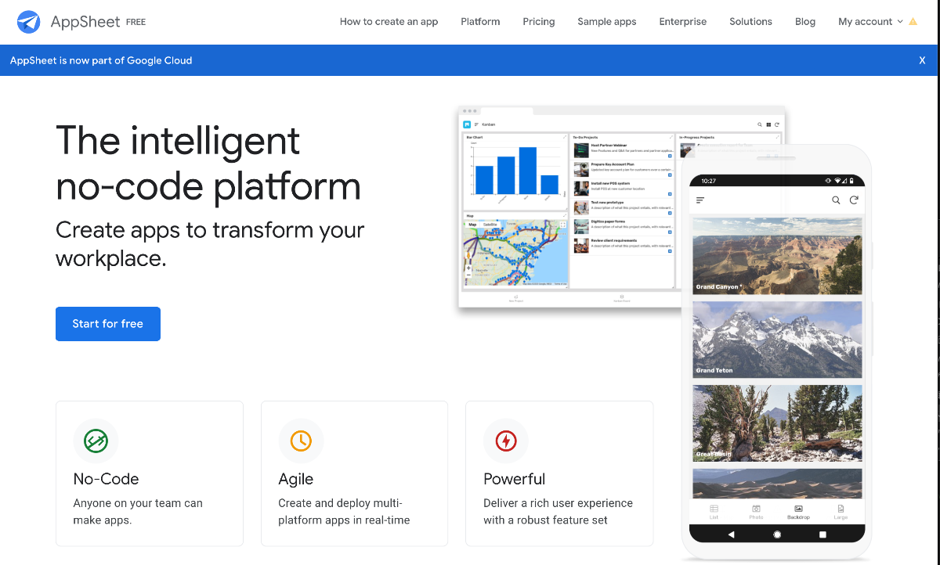This screenshot has height=565, width=940.
Task: Click the AppSheet paper-plane logo
Action: click(28, 22)
